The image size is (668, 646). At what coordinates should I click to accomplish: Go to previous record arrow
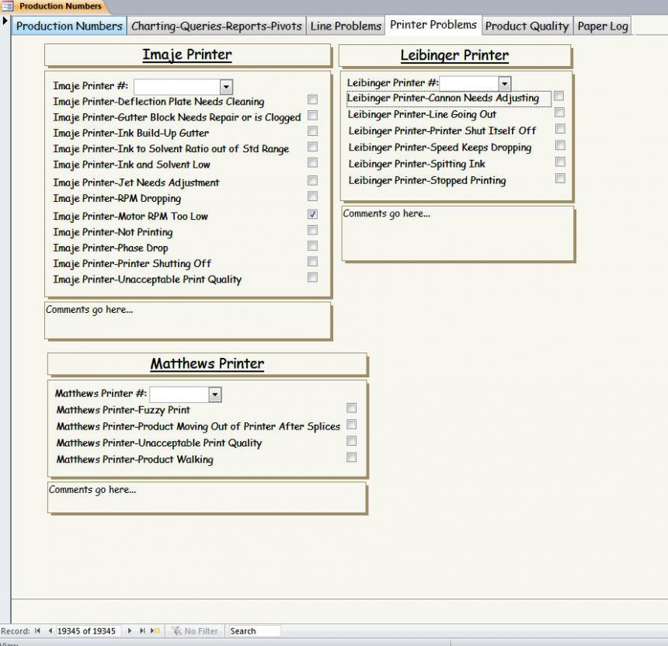point(50,630)
